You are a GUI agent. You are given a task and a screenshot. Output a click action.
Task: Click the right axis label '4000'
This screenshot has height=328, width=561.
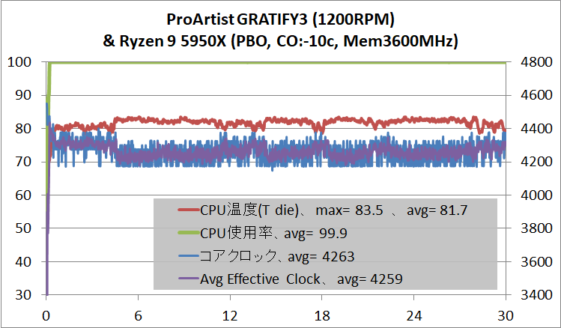click(536, 195)
